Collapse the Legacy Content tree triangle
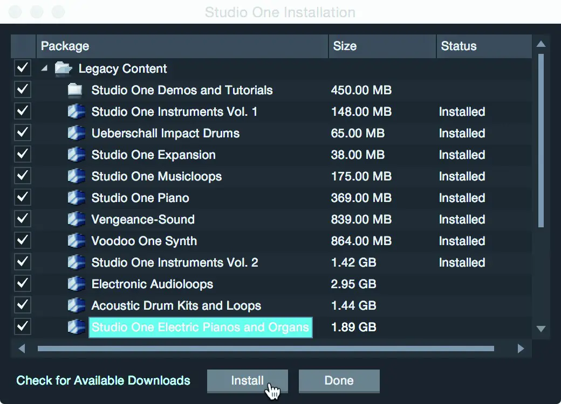 coord(44,68)
